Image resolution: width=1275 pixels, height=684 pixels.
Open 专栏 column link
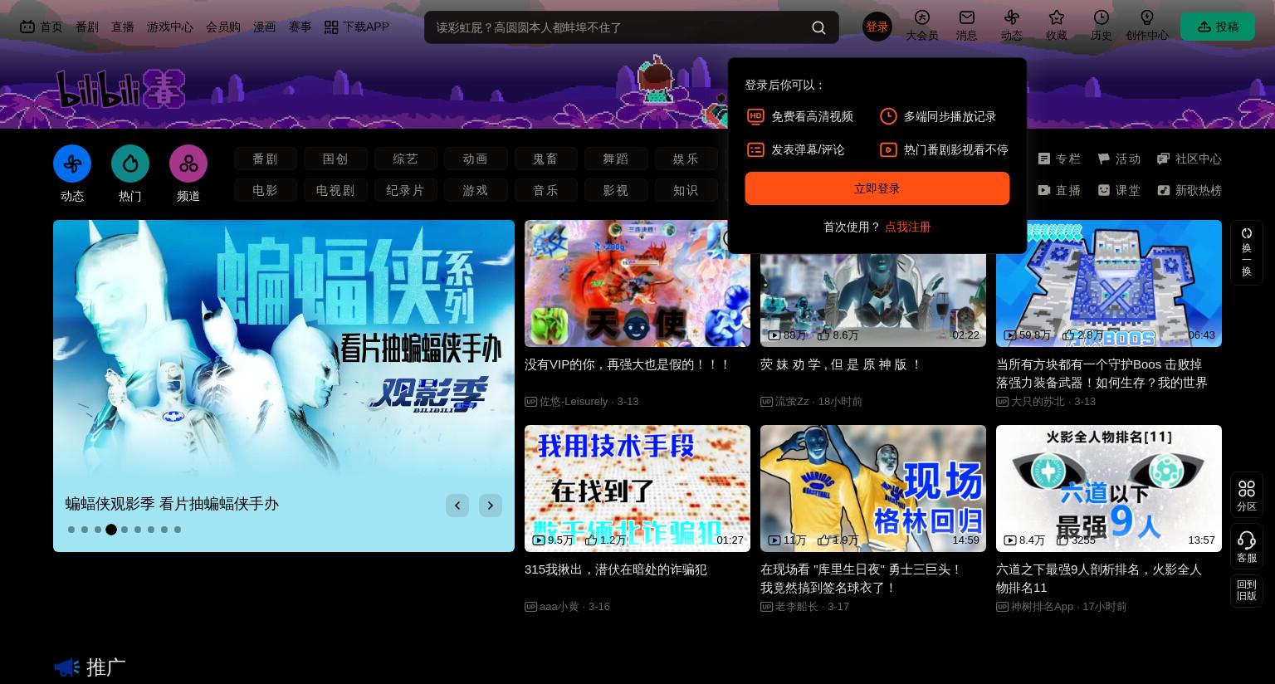(x=1059, y=159)
